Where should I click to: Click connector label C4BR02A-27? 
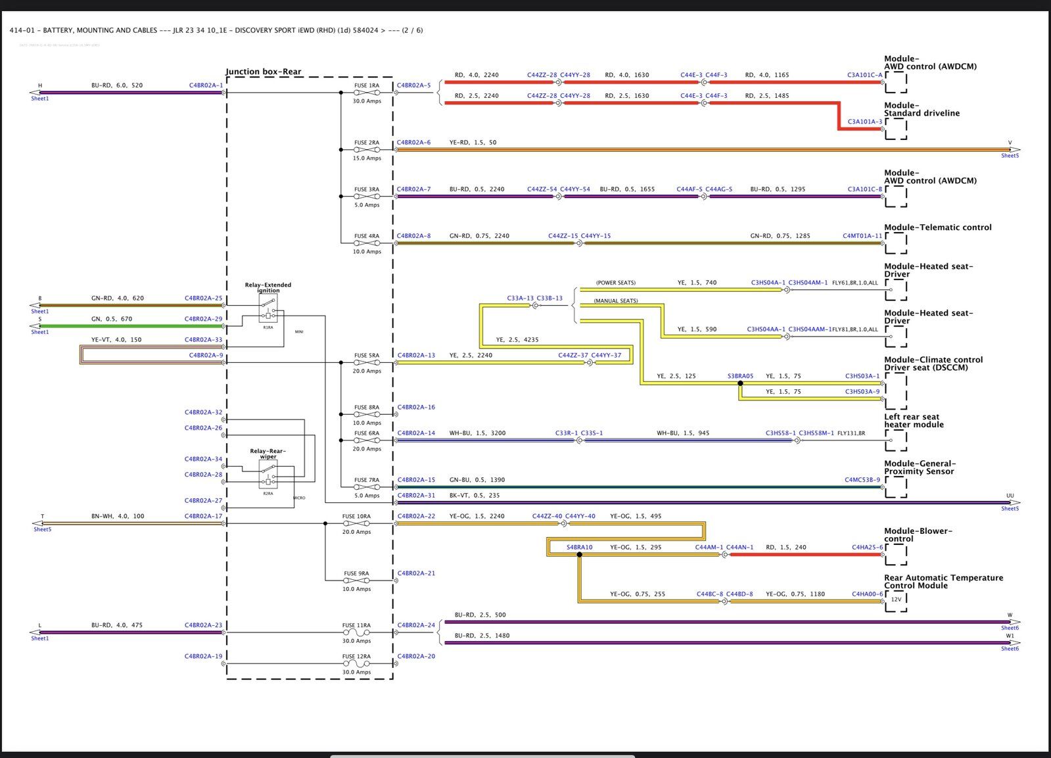click(x=204, y=501)
